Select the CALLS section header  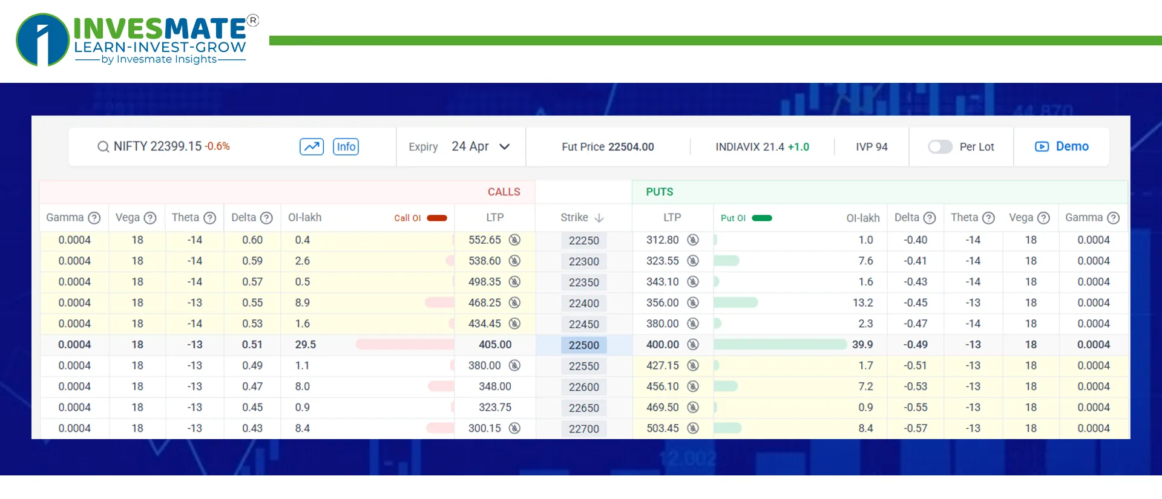[x=504, y=192]
